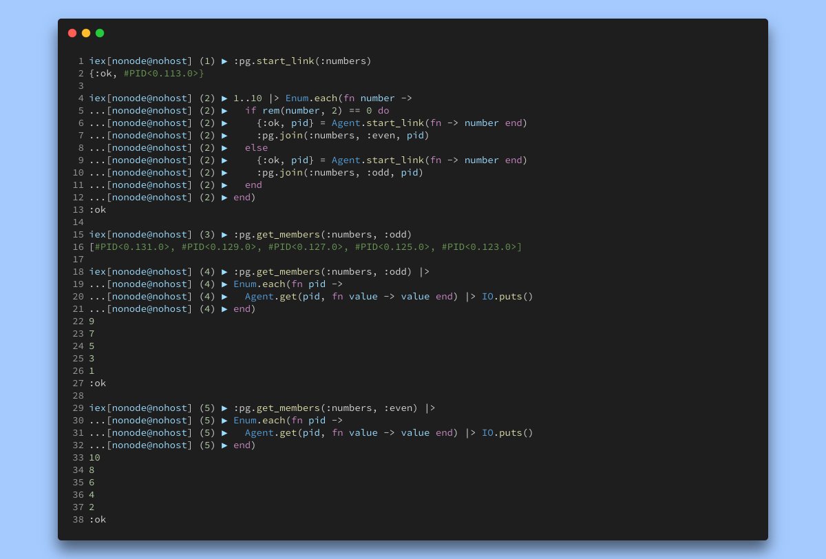Click ':pg.join(:numbers, :even, pid)' line
Image resolution: width=826 pixels, height=559 pixels.
[343, 135]
